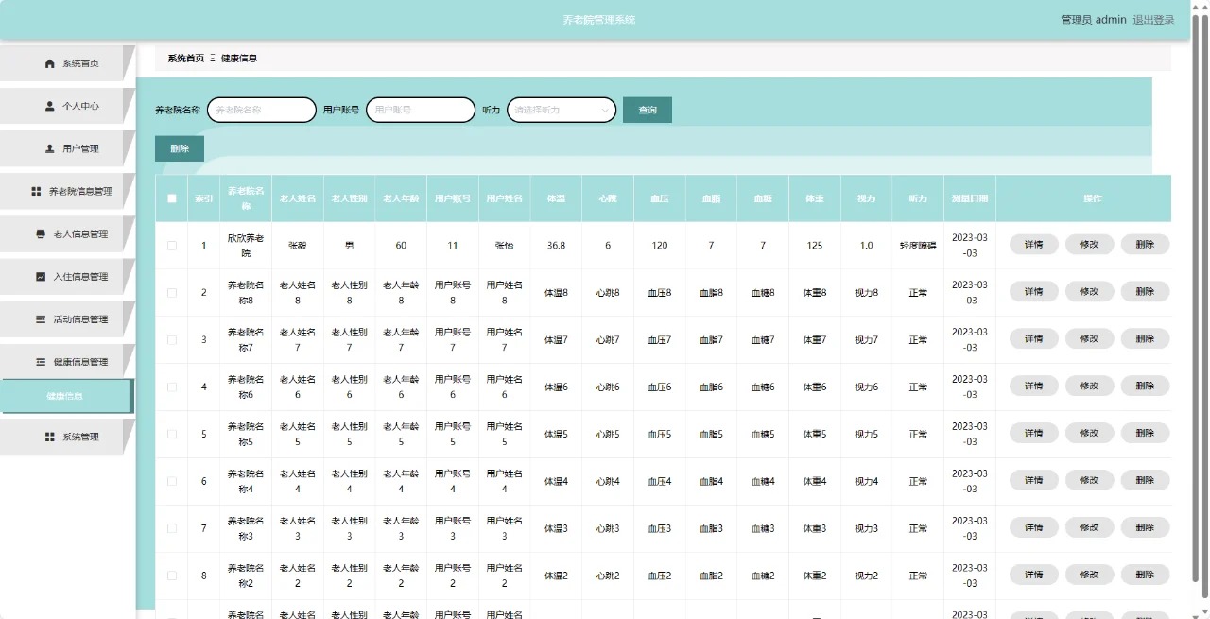Click 删除 for row index 4
The height and width of the screenshot is (619, 1210).
point(1146,386)
